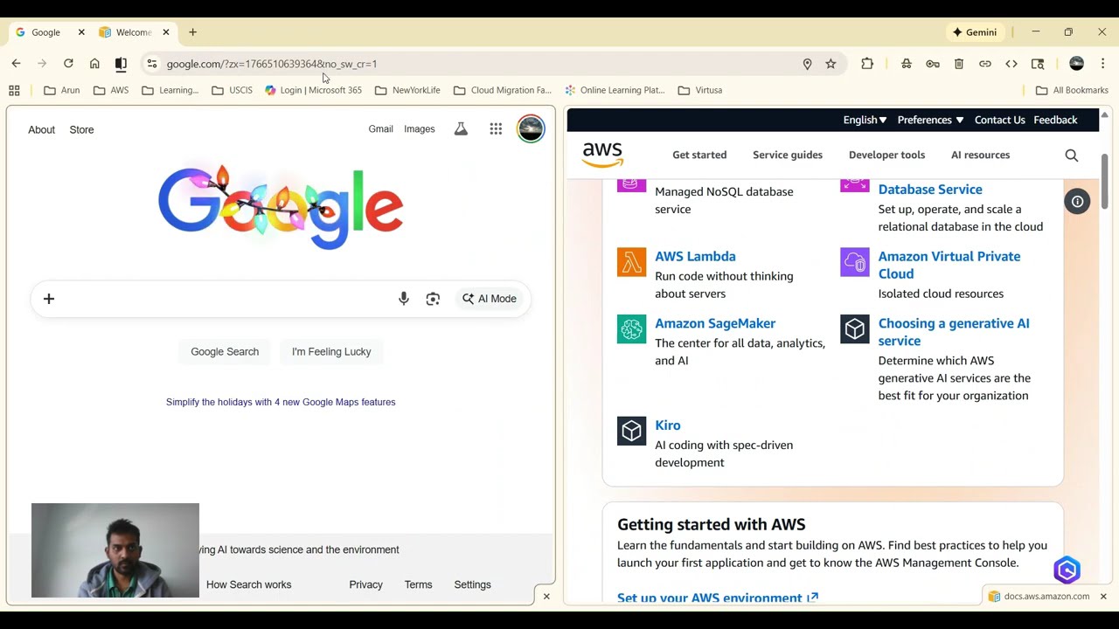Open the Chrome three-dot menu
The height and width of the screenshot is (629, 1119).
tap(1102, 64)
